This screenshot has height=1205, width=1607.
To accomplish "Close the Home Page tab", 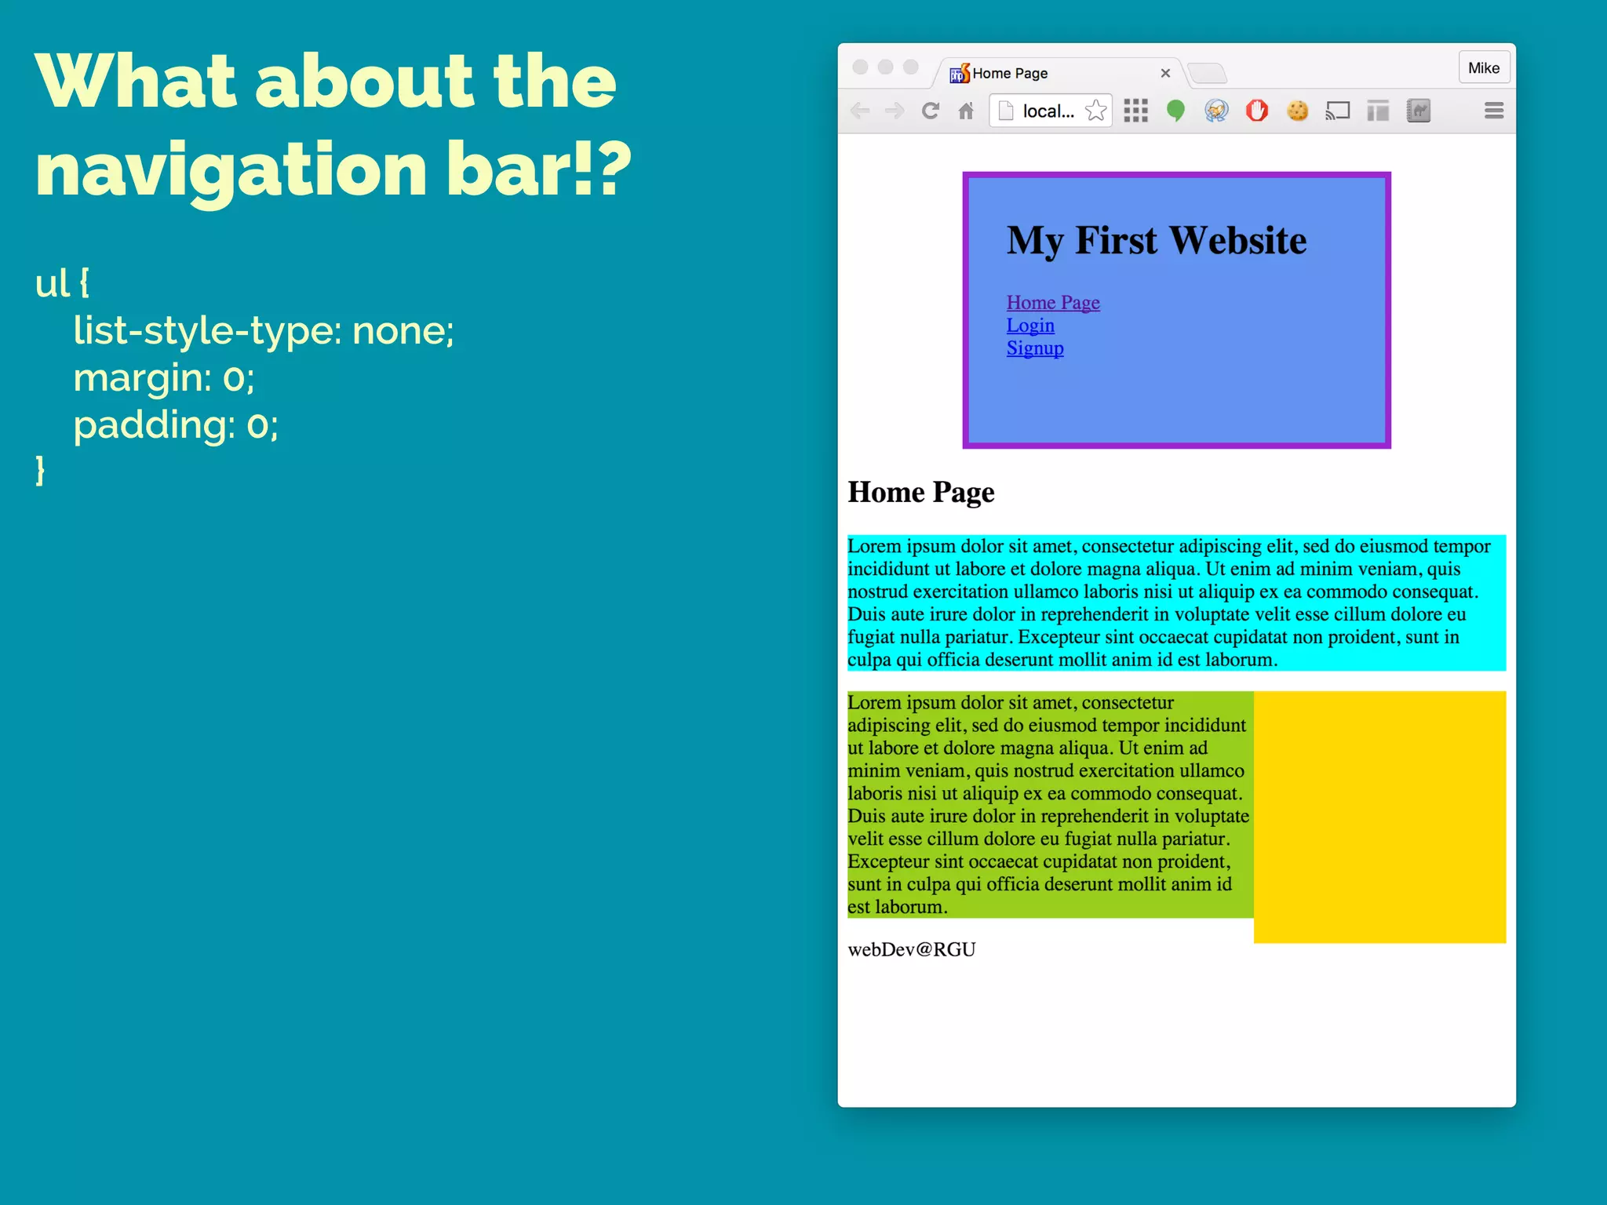I will tap(1165, 73).
